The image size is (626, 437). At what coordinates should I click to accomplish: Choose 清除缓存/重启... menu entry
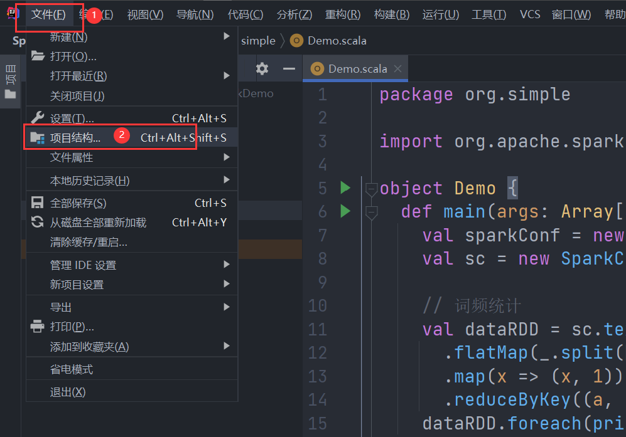click(x=132, y=242)
